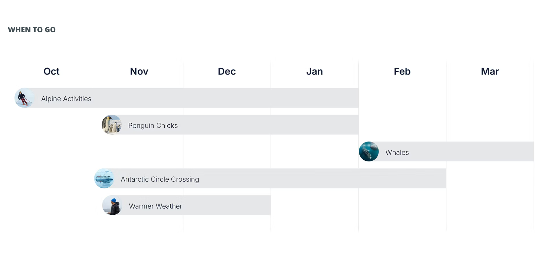Click the cruise ship icon
Viewport: 548px width, 257px height.
[104, 178]
